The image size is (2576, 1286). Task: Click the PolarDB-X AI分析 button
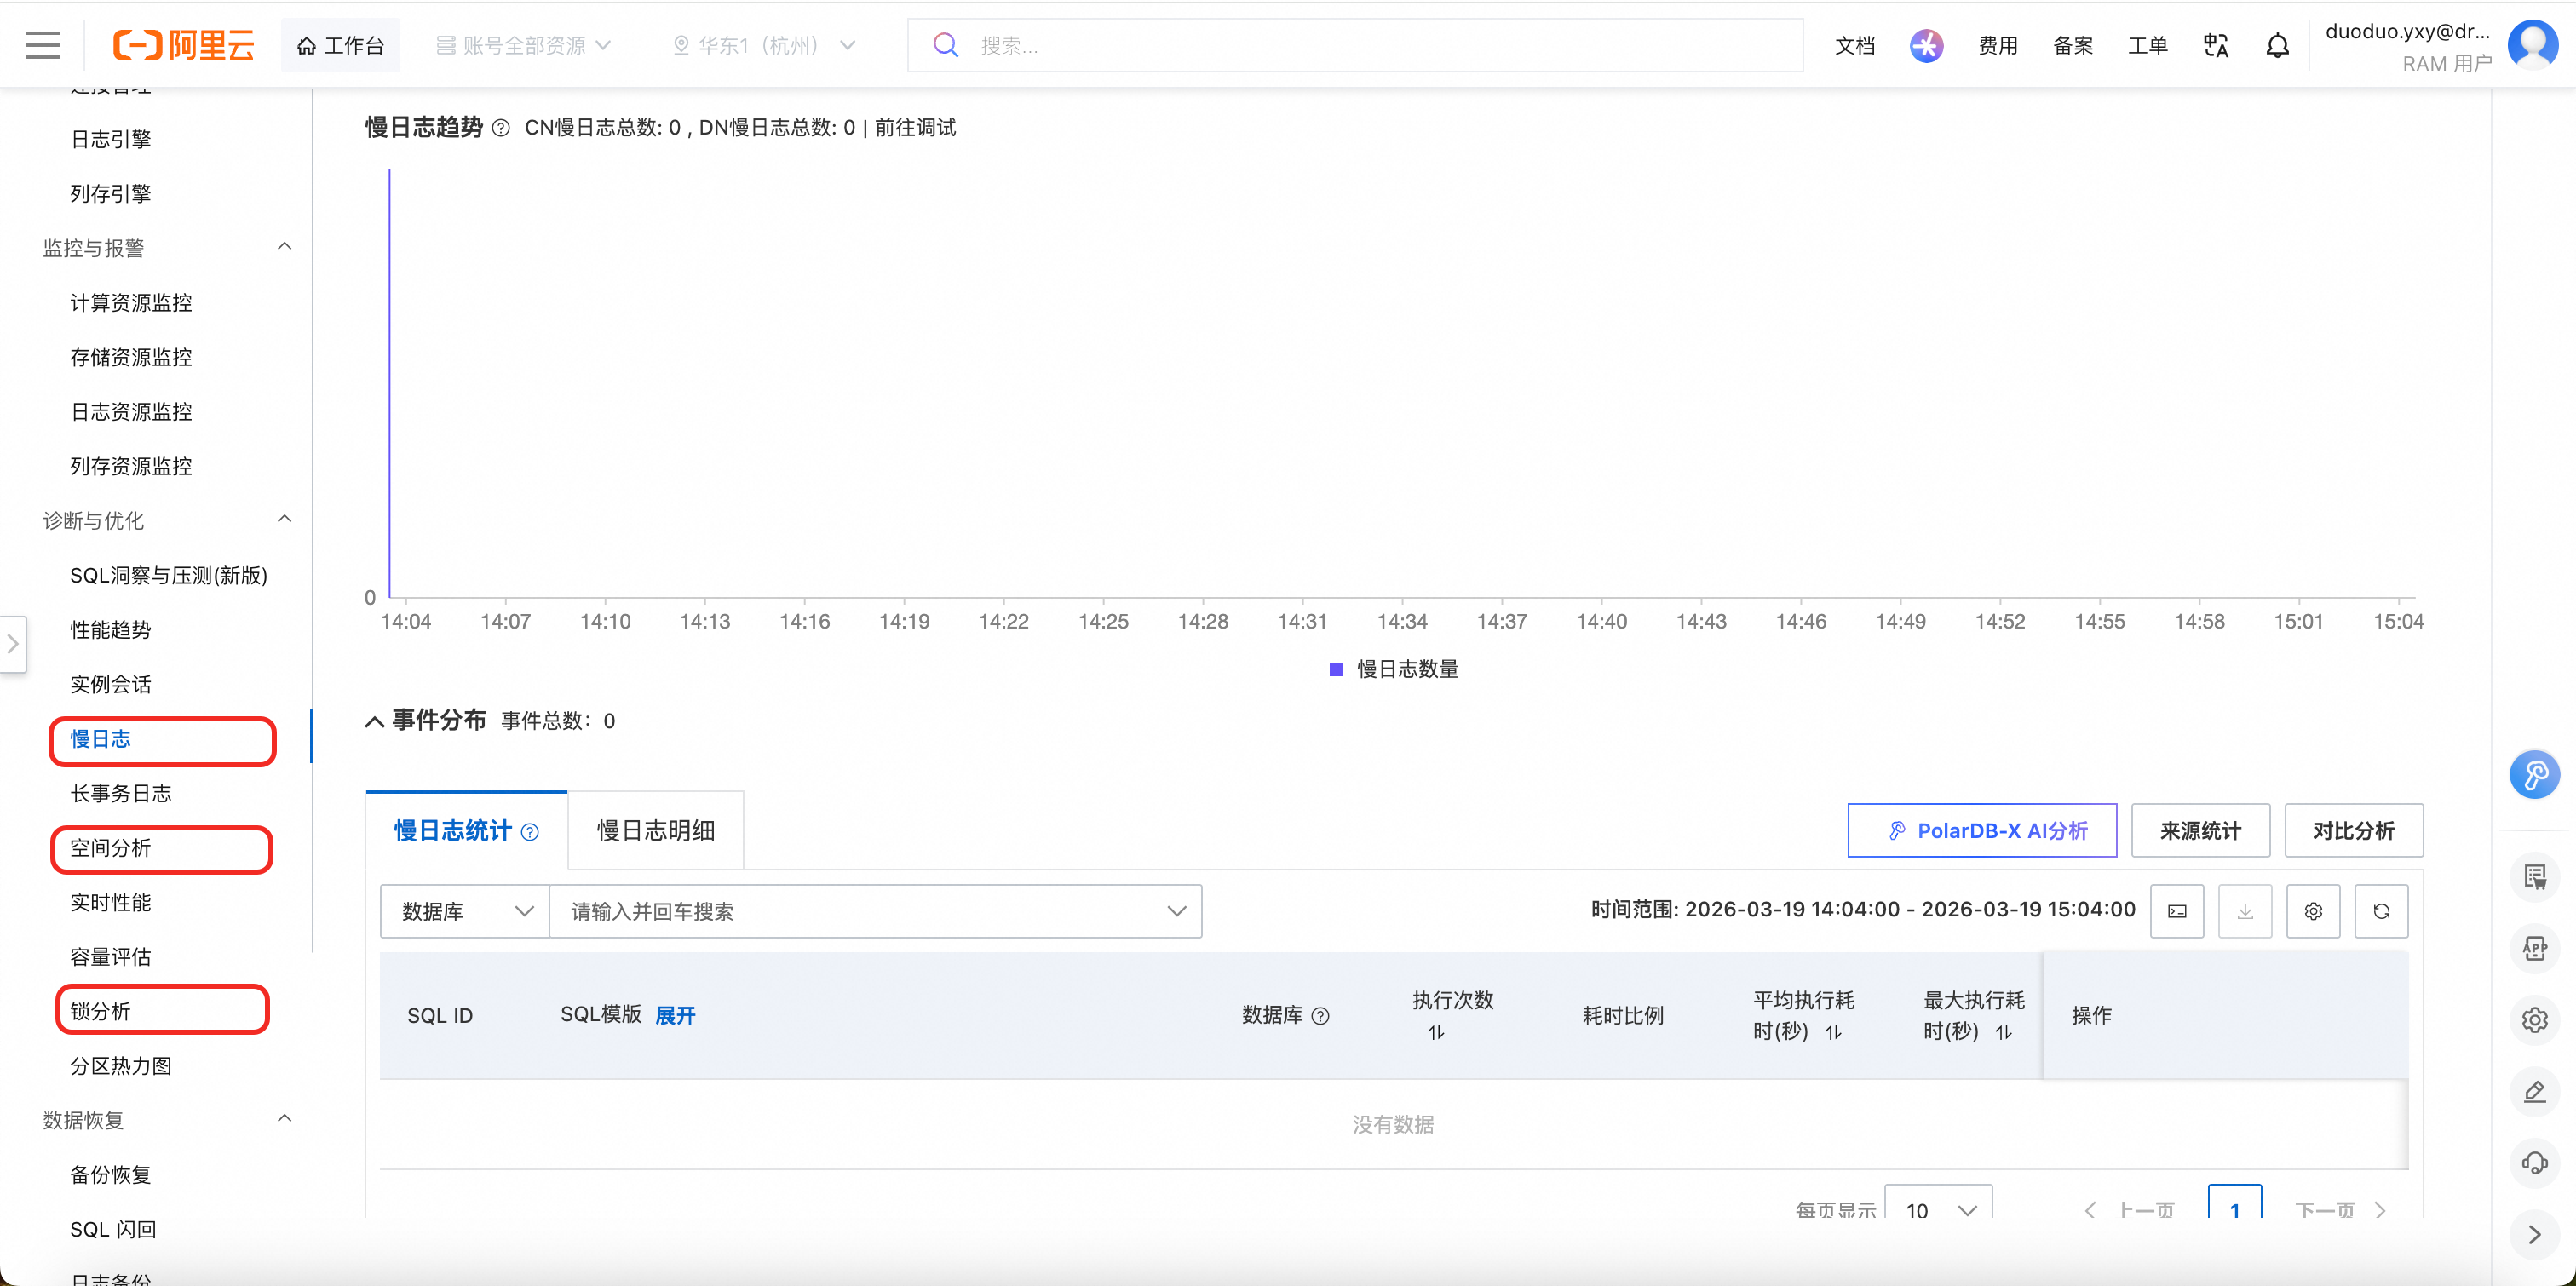pyautogui.click(x=1982, y=830)
